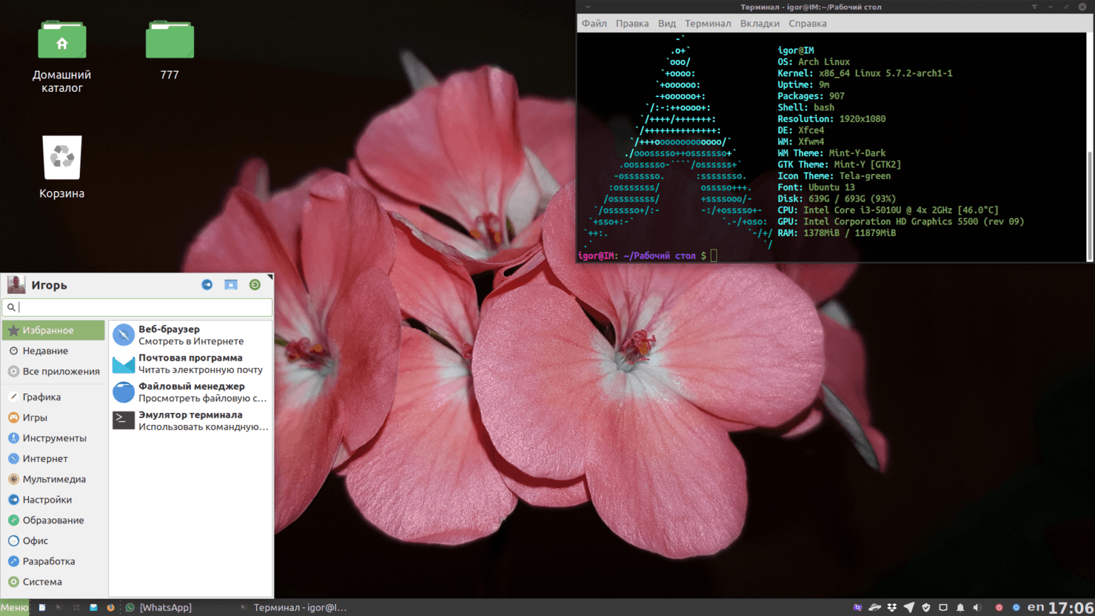Click the terminal launcher in the panel
Screen dimensions: 1095x616
(59, 607)
